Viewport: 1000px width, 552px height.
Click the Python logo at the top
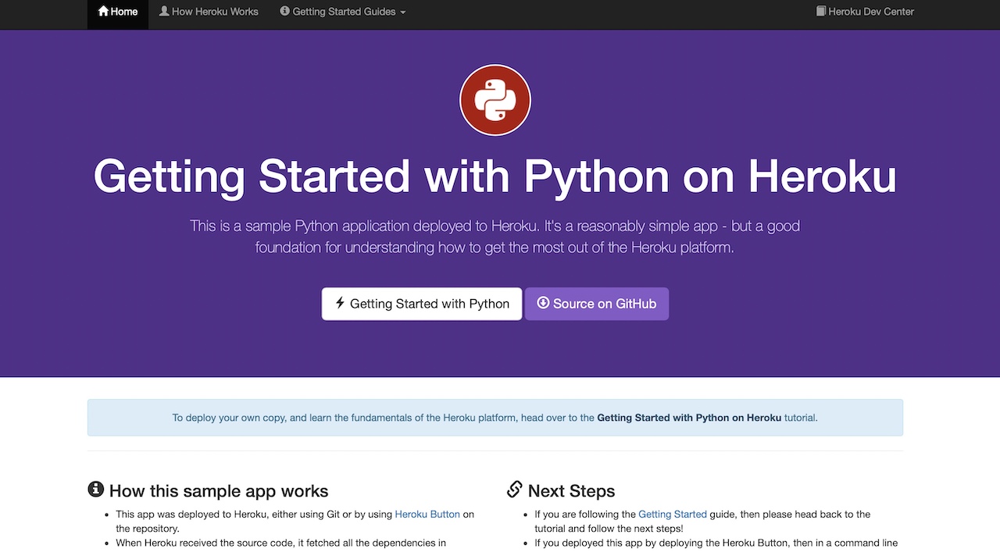tap(495, 100)
